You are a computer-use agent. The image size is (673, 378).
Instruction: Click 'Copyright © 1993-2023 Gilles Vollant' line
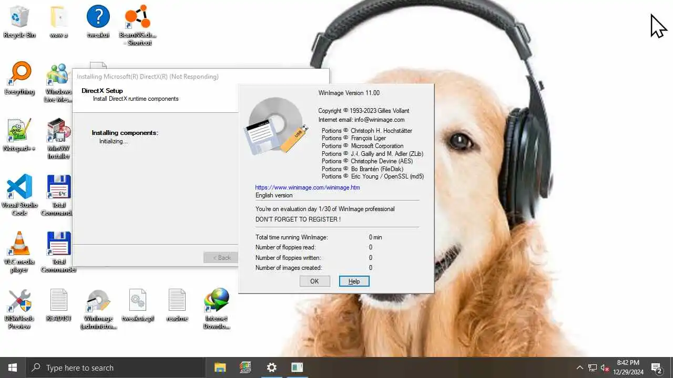click(364, 111)
